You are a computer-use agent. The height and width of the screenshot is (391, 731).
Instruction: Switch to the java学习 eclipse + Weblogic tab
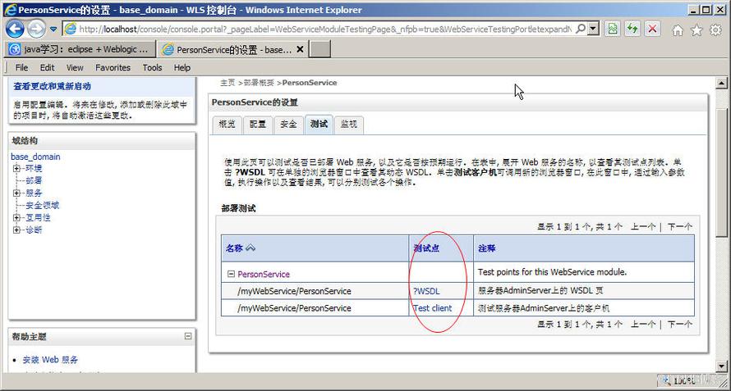[x=80, y=49]
